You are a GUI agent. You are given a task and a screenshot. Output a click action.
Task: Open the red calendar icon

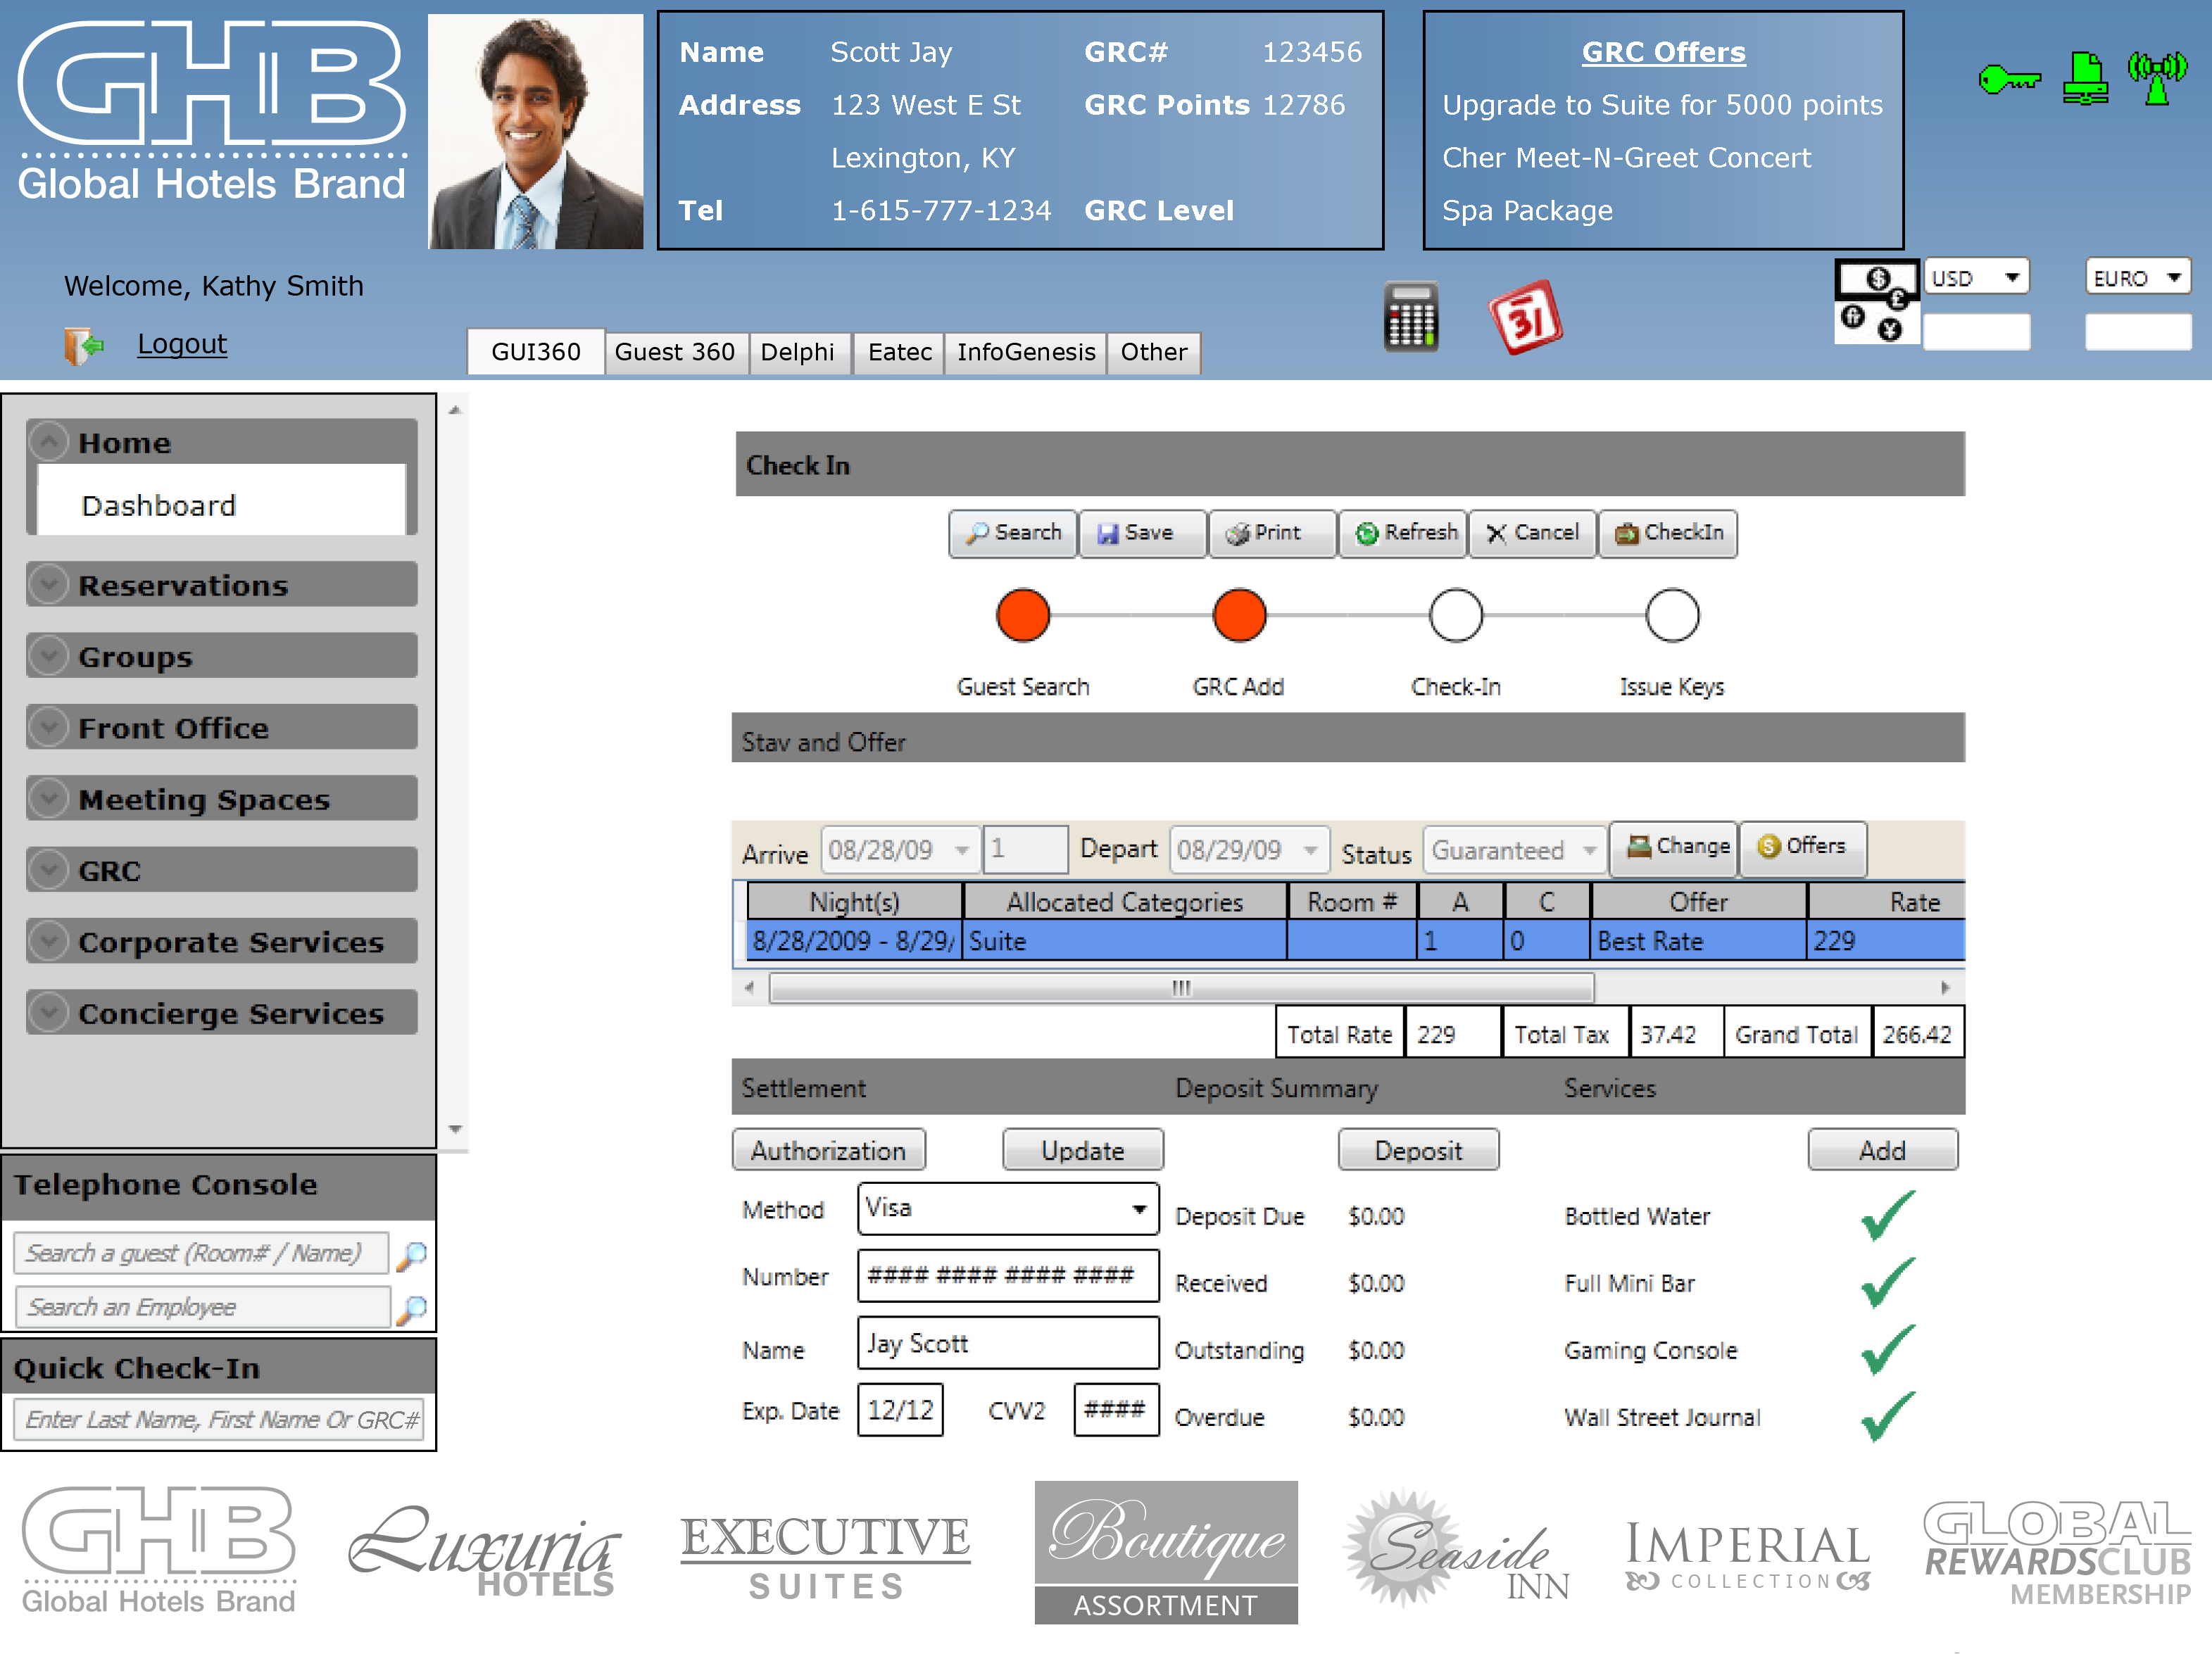[x=1525, y=317]
